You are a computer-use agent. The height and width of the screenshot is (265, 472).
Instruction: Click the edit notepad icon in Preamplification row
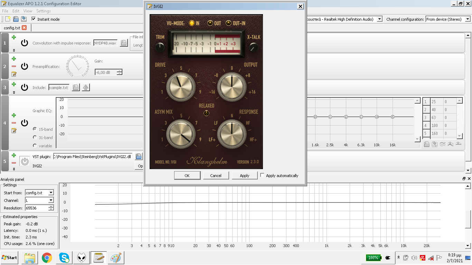point(14,74)
